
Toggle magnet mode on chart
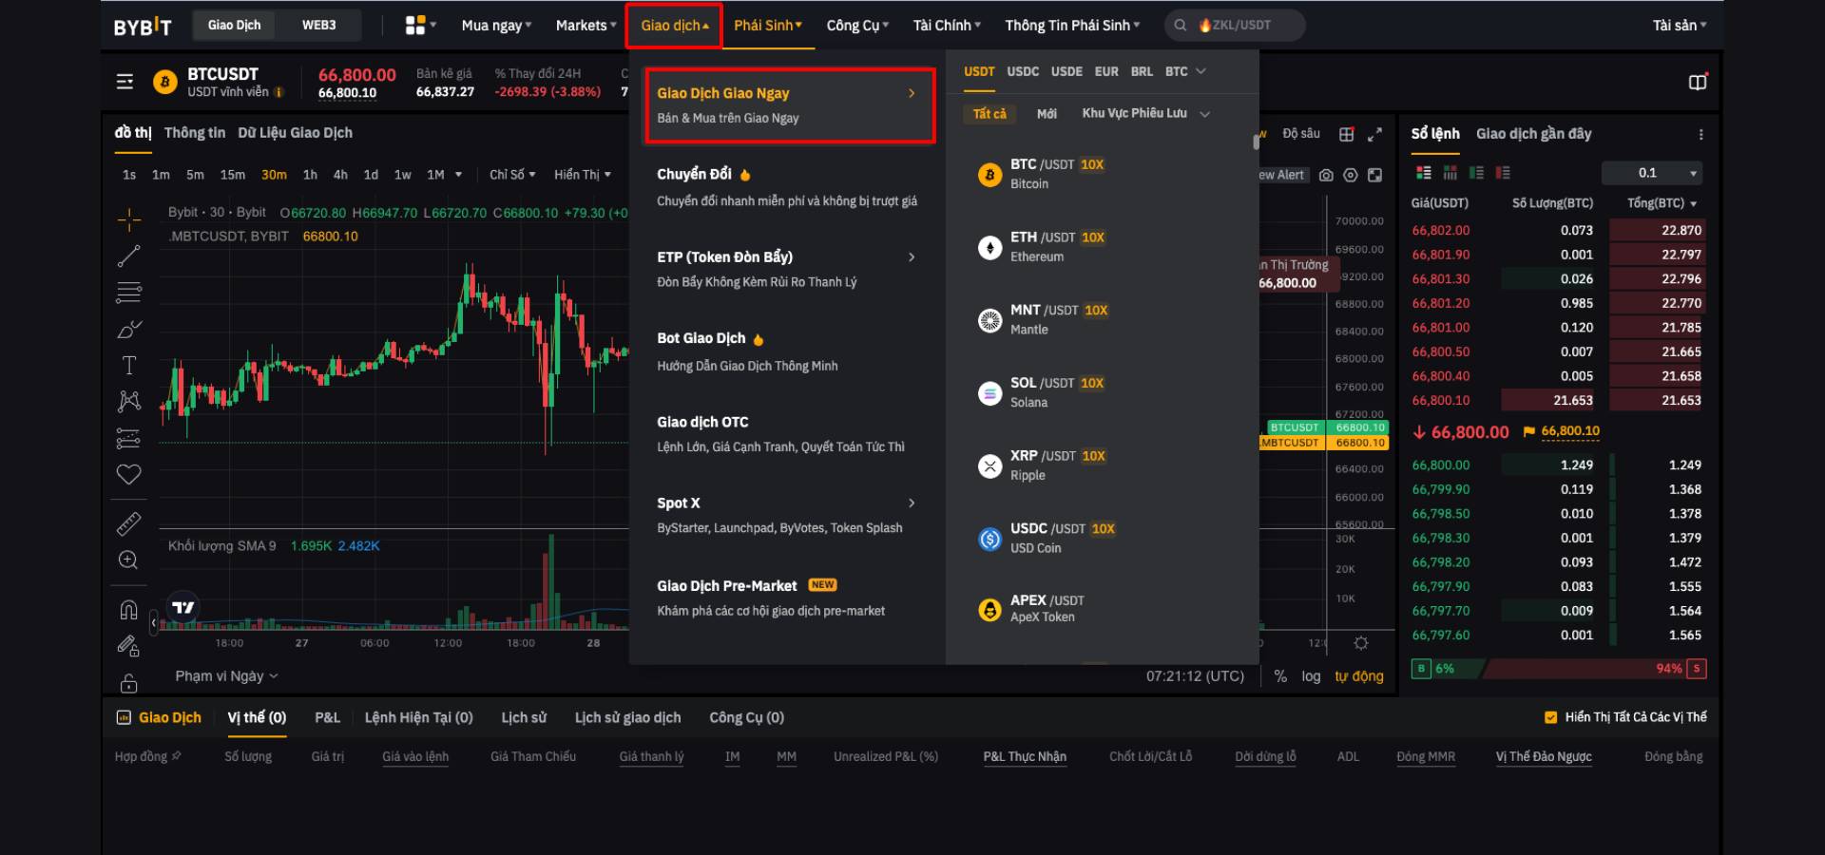pos(129,610)
